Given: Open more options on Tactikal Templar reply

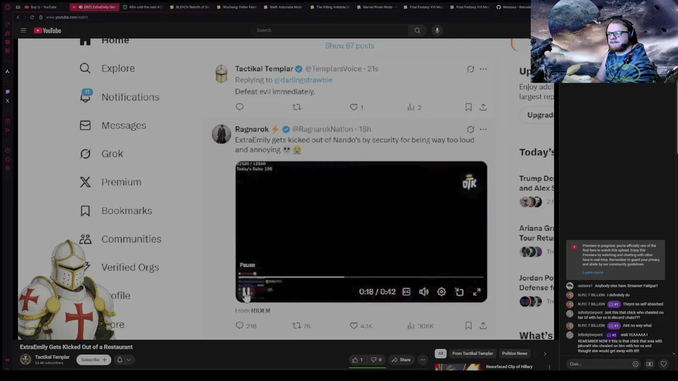Looking at the screenshot, I should [x=483, y=69].
